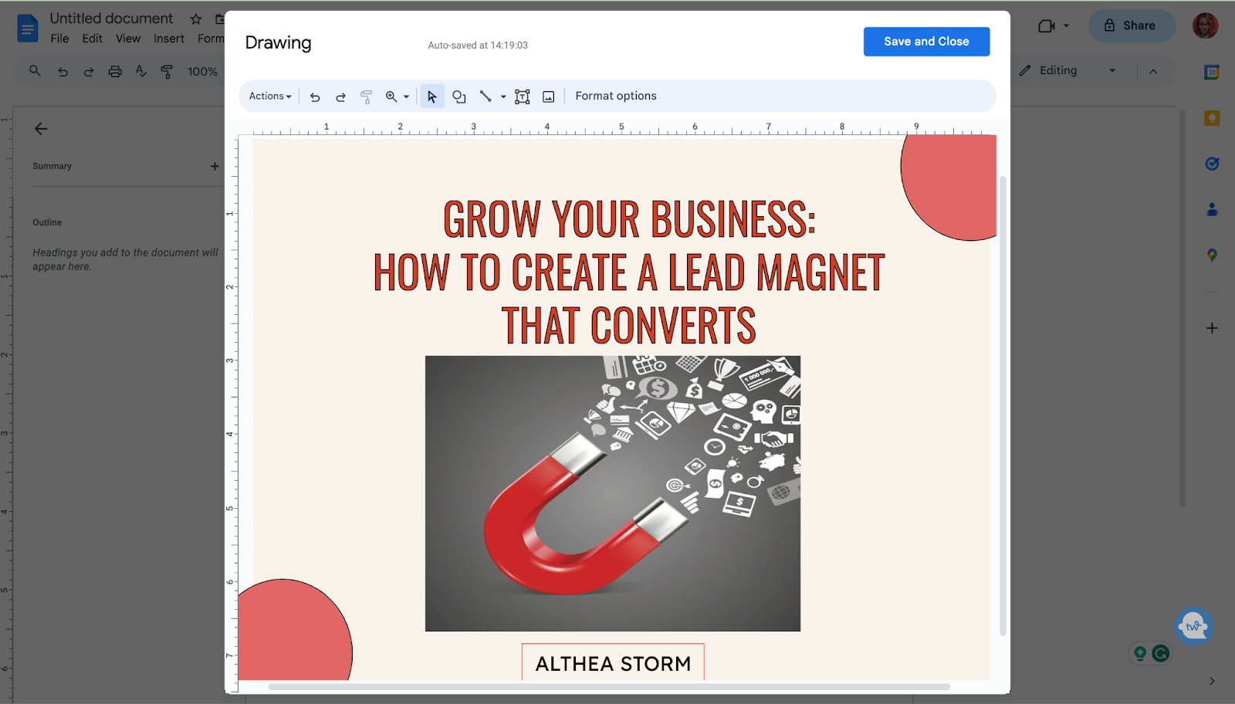Viewport: 1235px width, 704px height.
Task: Choose the Select arrow tool
Action: click(x=432, y=96)
